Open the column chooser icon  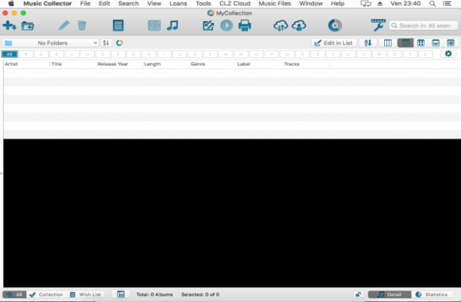click(x=388, y=43)
